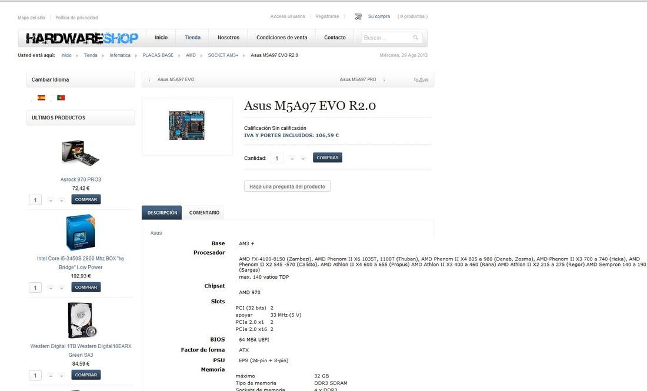Image resolution: width=647 pixels, height=391 pixels.
Task: Select the Portuguese flag language
Action: point(61,98)
